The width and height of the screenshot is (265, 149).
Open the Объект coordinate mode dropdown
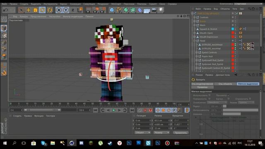142,132
